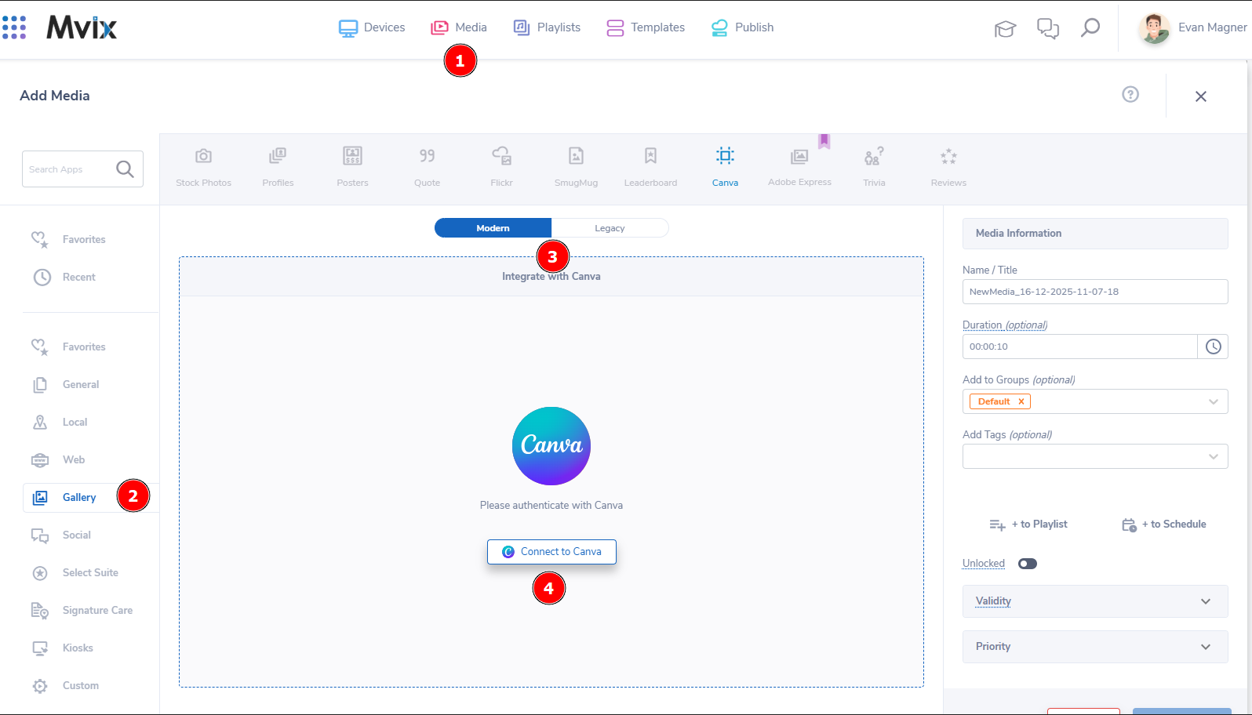Select the Leaderboard app
Screen dimensions: 1252x715
click(651, 167)
